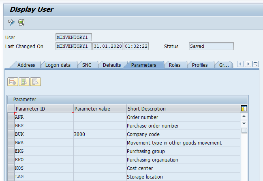Open the tab list overview icon
The height and width of the screenshot is (181, 263).
point(256,64)
